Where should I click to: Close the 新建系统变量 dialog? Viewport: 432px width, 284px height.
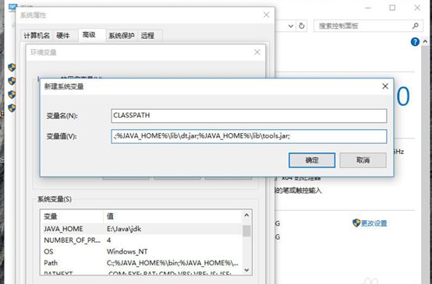coord(385,86)
